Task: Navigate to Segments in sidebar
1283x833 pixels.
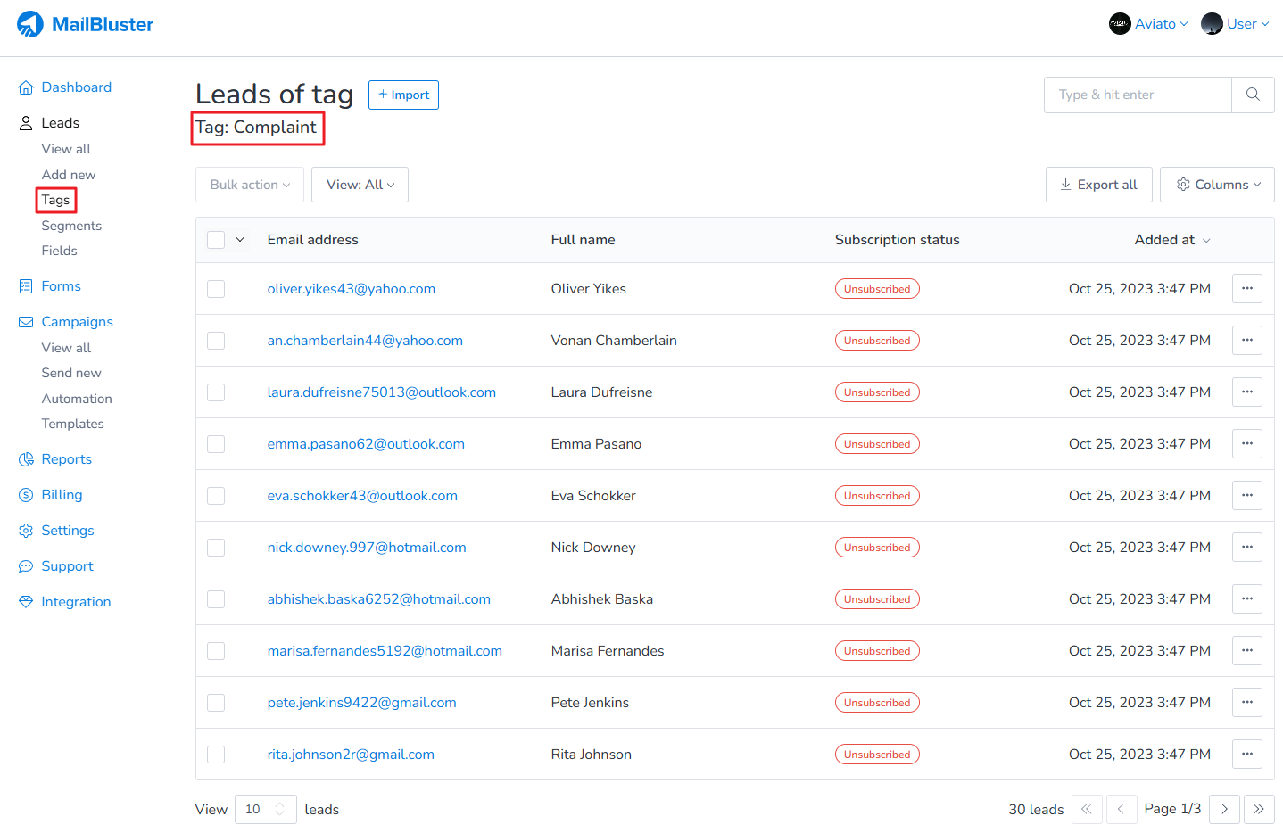Action: pyautogui.click(x=71, y=226)
